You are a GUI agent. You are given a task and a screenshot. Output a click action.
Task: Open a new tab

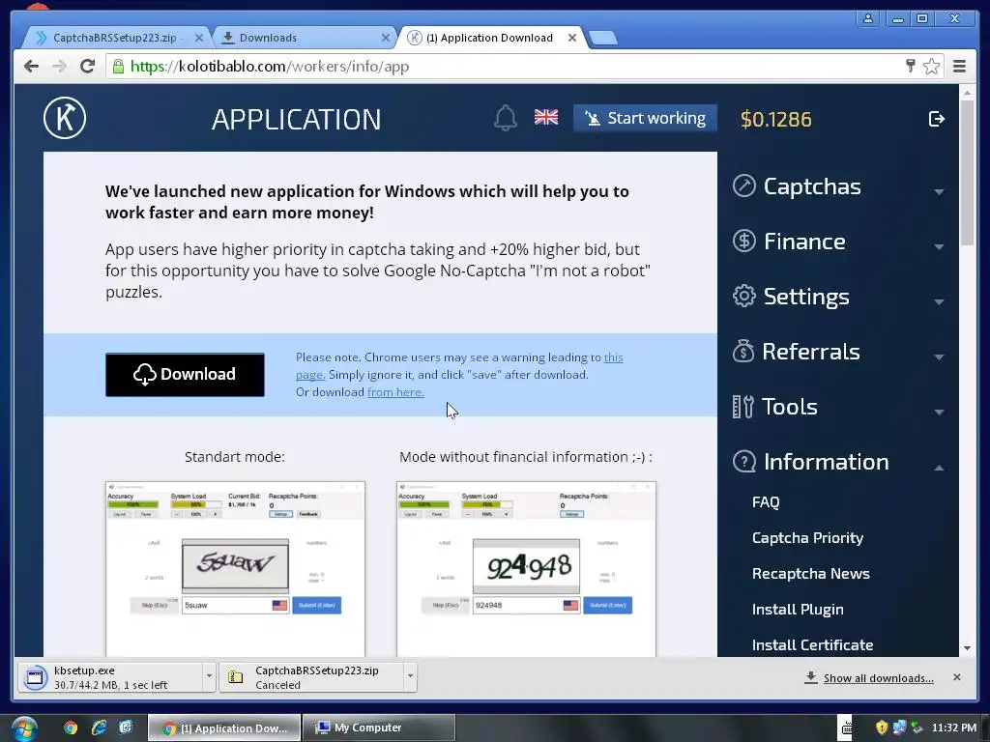pos(603,39)
